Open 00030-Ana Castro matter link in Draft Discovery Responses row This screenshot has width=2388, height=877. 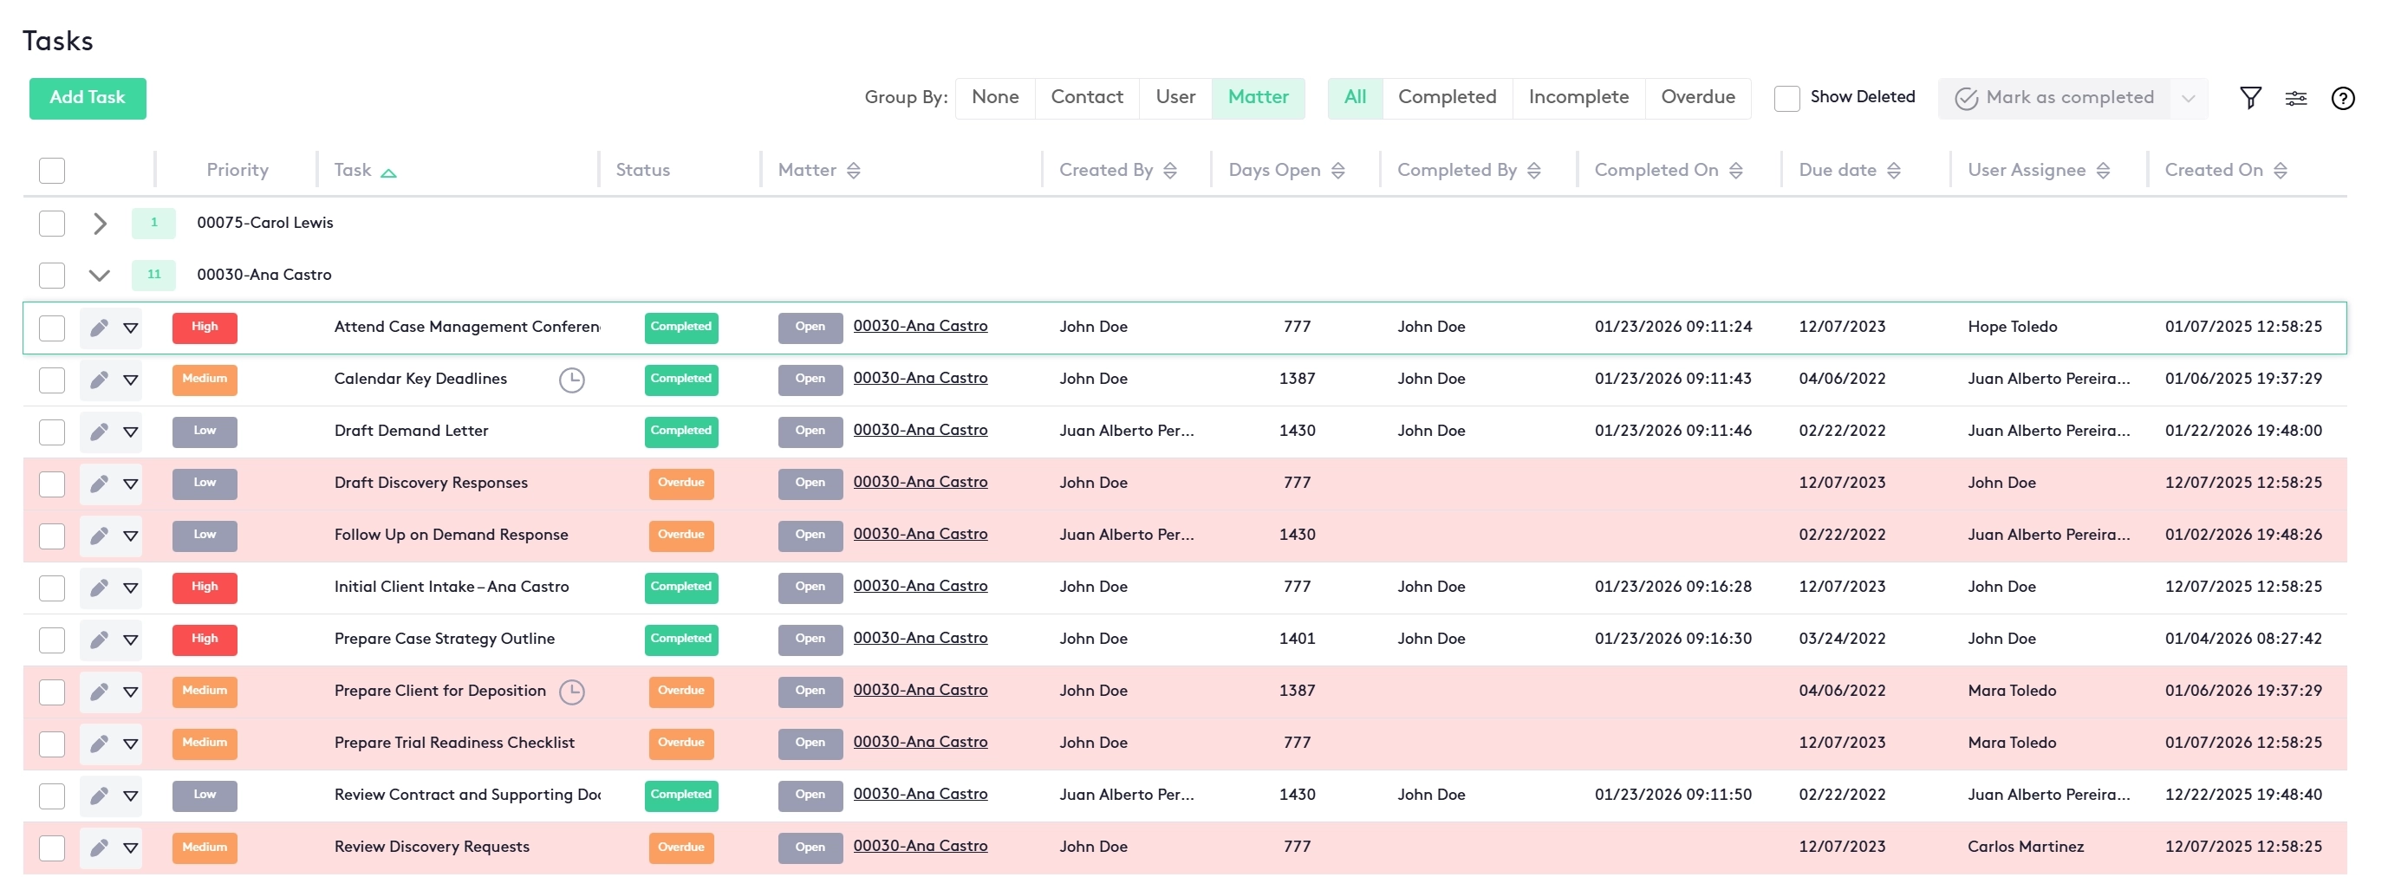click(920, 482)
